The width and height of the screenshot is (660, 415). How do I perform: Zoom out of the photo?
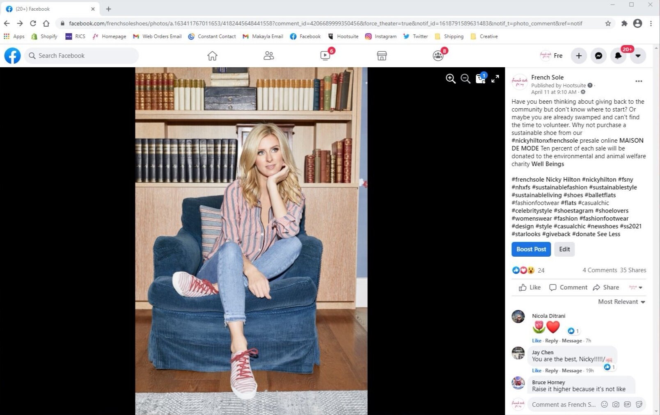click(465, 79)
